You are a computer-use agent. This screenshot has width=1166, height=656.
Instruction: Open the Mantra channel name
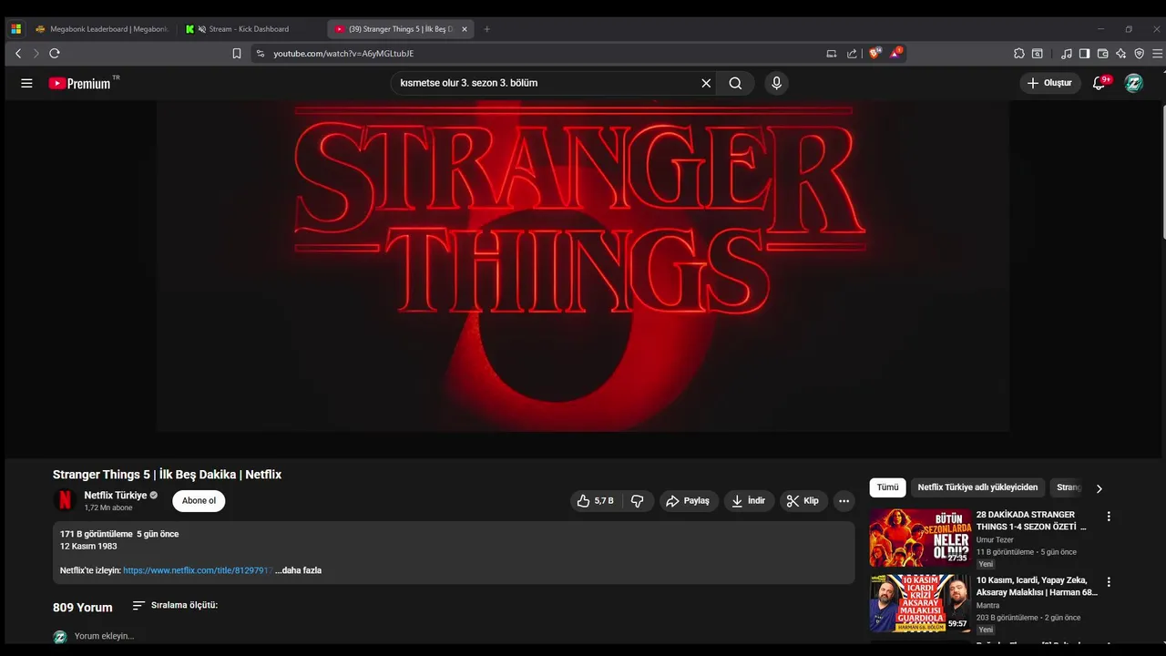(987, 606)
